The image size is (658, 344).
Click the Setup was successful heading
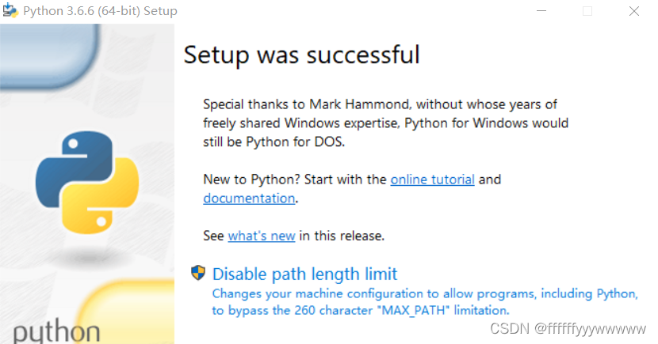tap(302, 55)
